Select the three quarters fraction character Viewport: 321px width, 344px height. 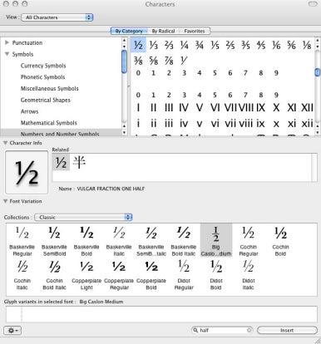point(200,45)
